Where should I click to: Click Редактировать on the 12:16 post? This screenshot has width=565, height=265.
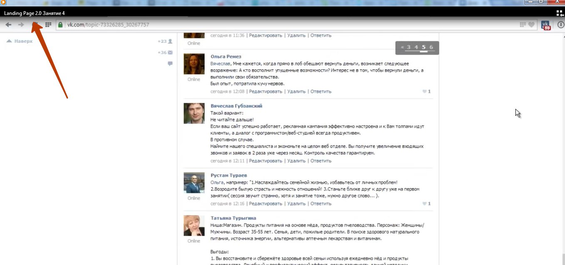[x=265, y=204]
